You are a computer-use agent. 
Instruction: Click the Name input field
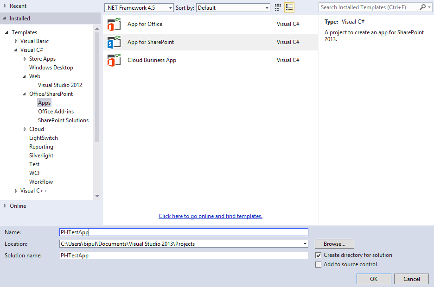pos(184,232)
